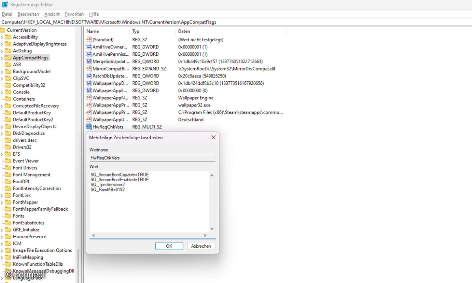This screenshot has width=472, height=283.
Task: Expand the BackgroundModel key
Action: point(2,71)
